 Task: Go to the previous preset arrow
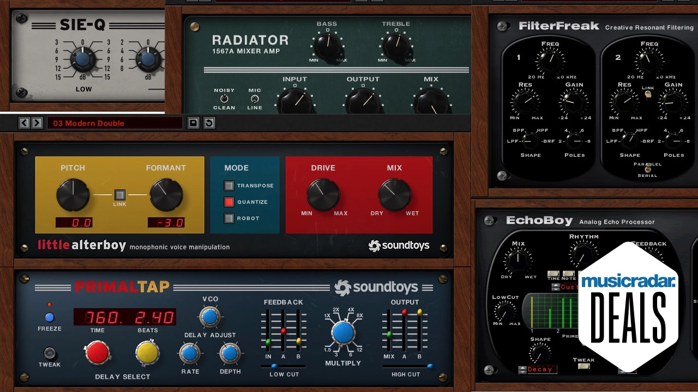click(x=24, y=123)
